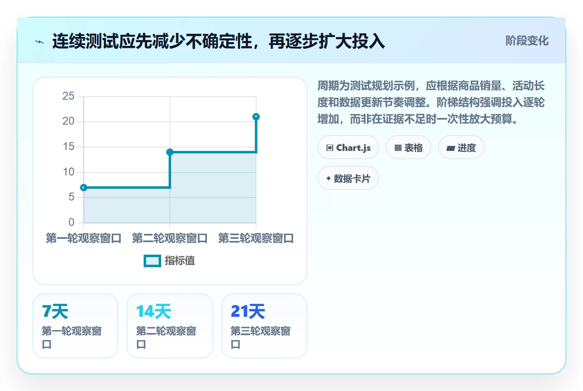Click the y-axis value 0
The width and height of the screenshot is (583, 391).
click(72, 222)
